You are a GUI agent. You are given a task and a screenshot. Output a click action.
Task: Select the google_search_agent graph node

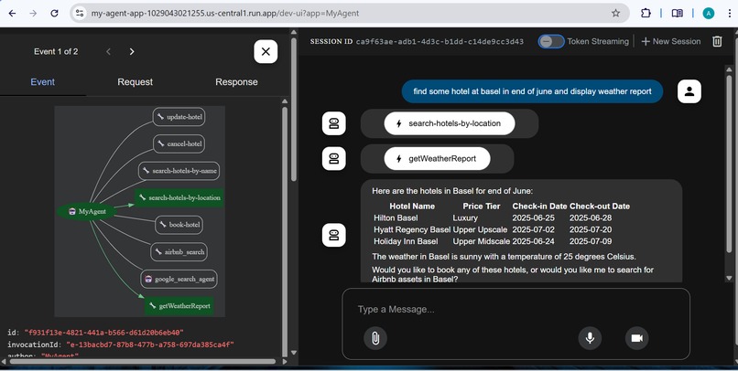(179, 279)
